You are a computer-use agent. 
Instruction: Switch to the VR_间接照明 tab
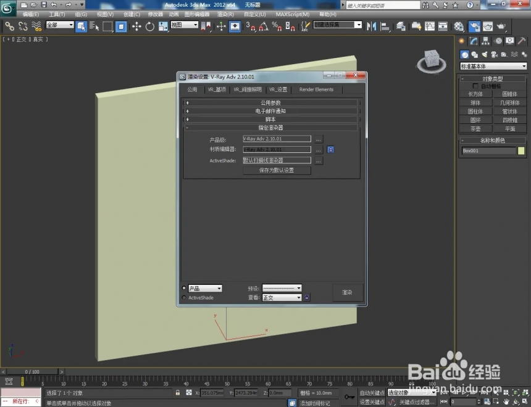(248, 89)
